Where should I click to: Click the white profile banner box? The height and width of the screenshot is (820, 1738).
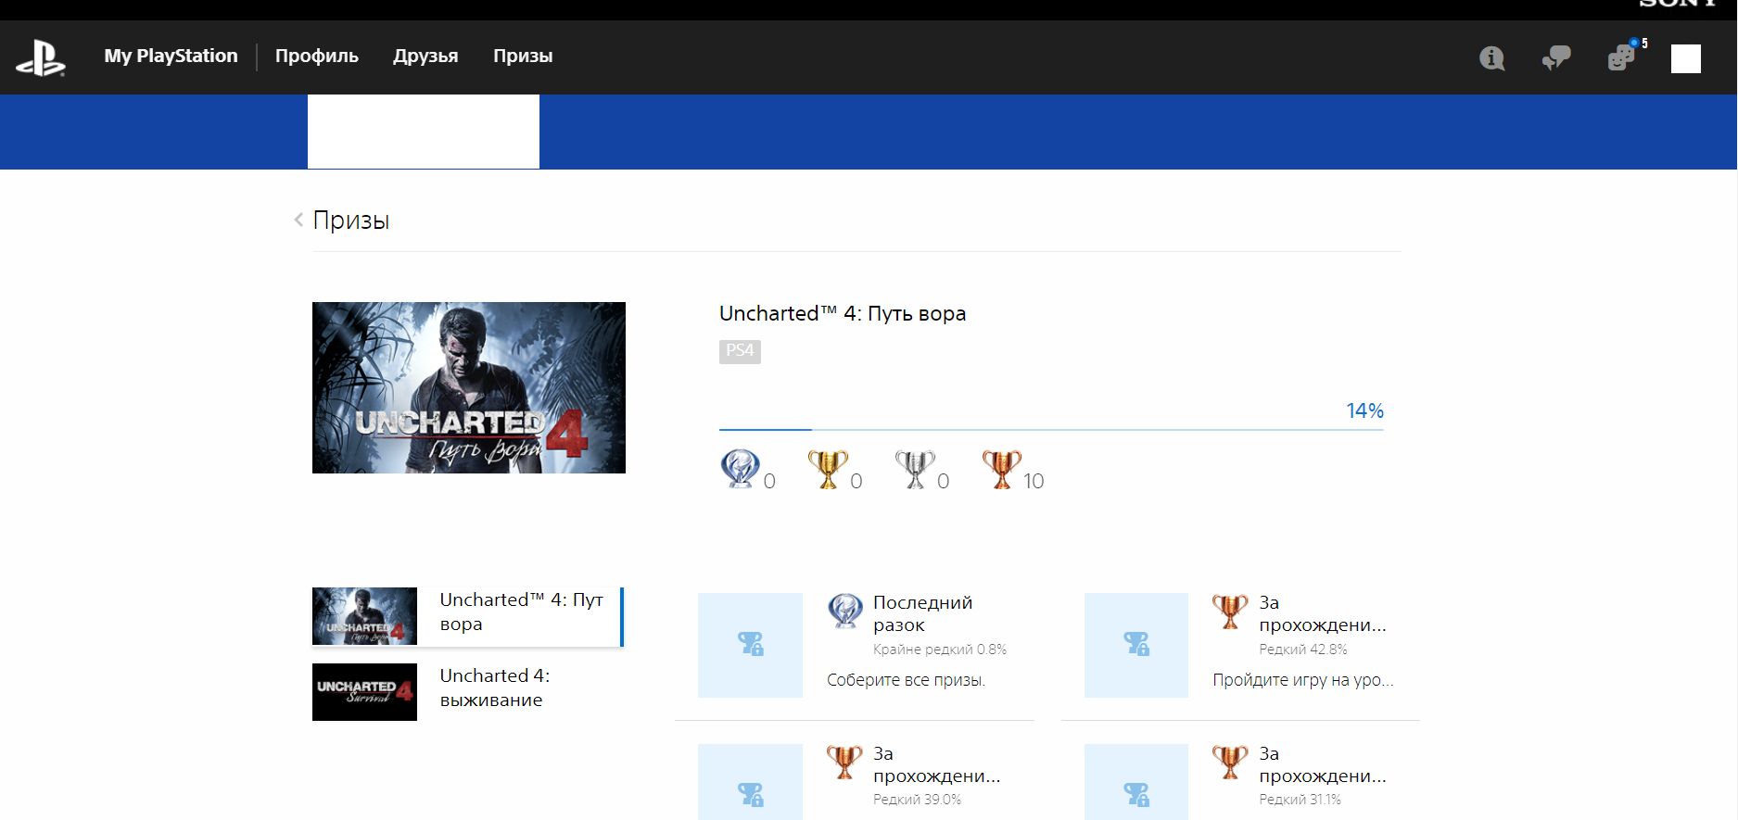tap(424, 132)
